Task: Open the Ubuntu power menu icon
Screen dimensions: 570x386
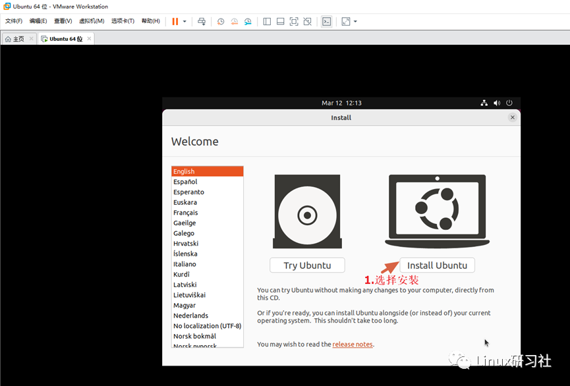Action: [x=509, y=103]
